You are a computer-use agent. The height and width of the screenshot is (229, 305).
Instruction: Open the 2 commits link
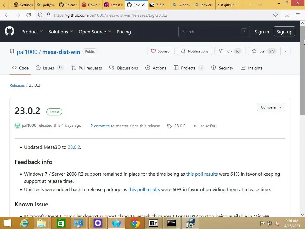(x=100, y=126)
